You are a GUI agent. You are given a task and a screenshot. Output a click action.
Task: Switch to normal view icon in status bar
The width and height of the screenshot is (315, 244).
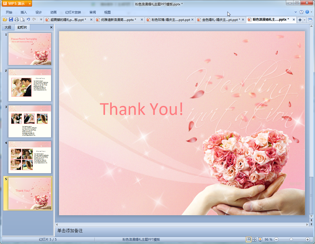coord(249,240)
